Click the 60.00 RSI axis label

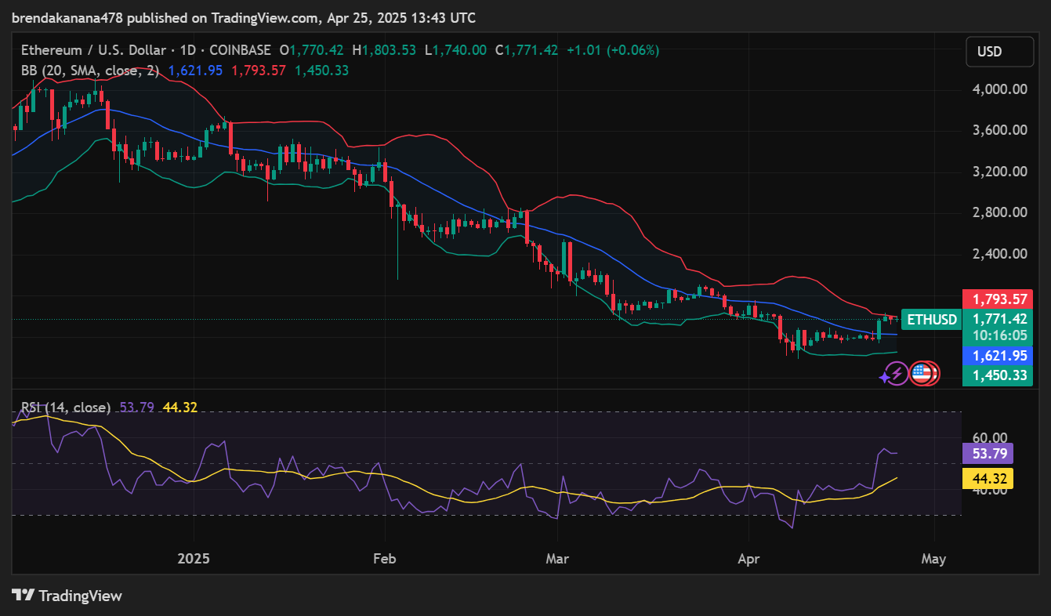(x=989, y=438)
